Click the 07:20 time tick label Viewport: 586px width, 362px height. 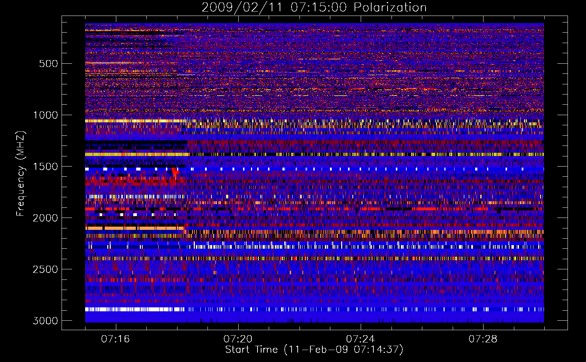(238, 339)
